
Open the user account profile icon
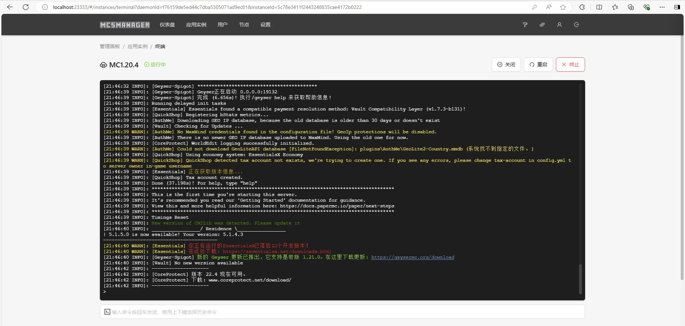point(559,25)
